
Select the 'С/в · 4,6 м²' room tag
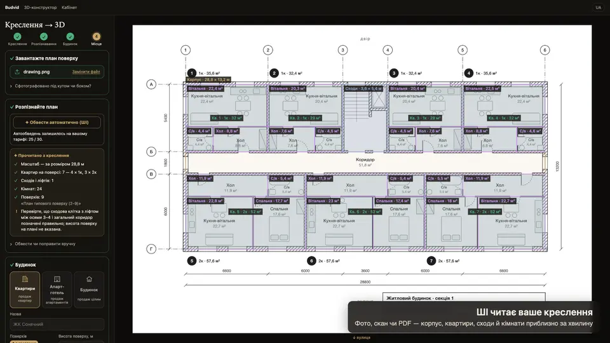point(530,131)
